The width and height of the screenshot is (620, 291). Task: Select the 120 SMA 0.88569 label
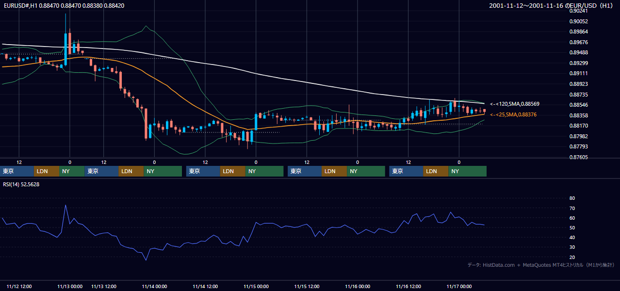(x=515, y=104)
